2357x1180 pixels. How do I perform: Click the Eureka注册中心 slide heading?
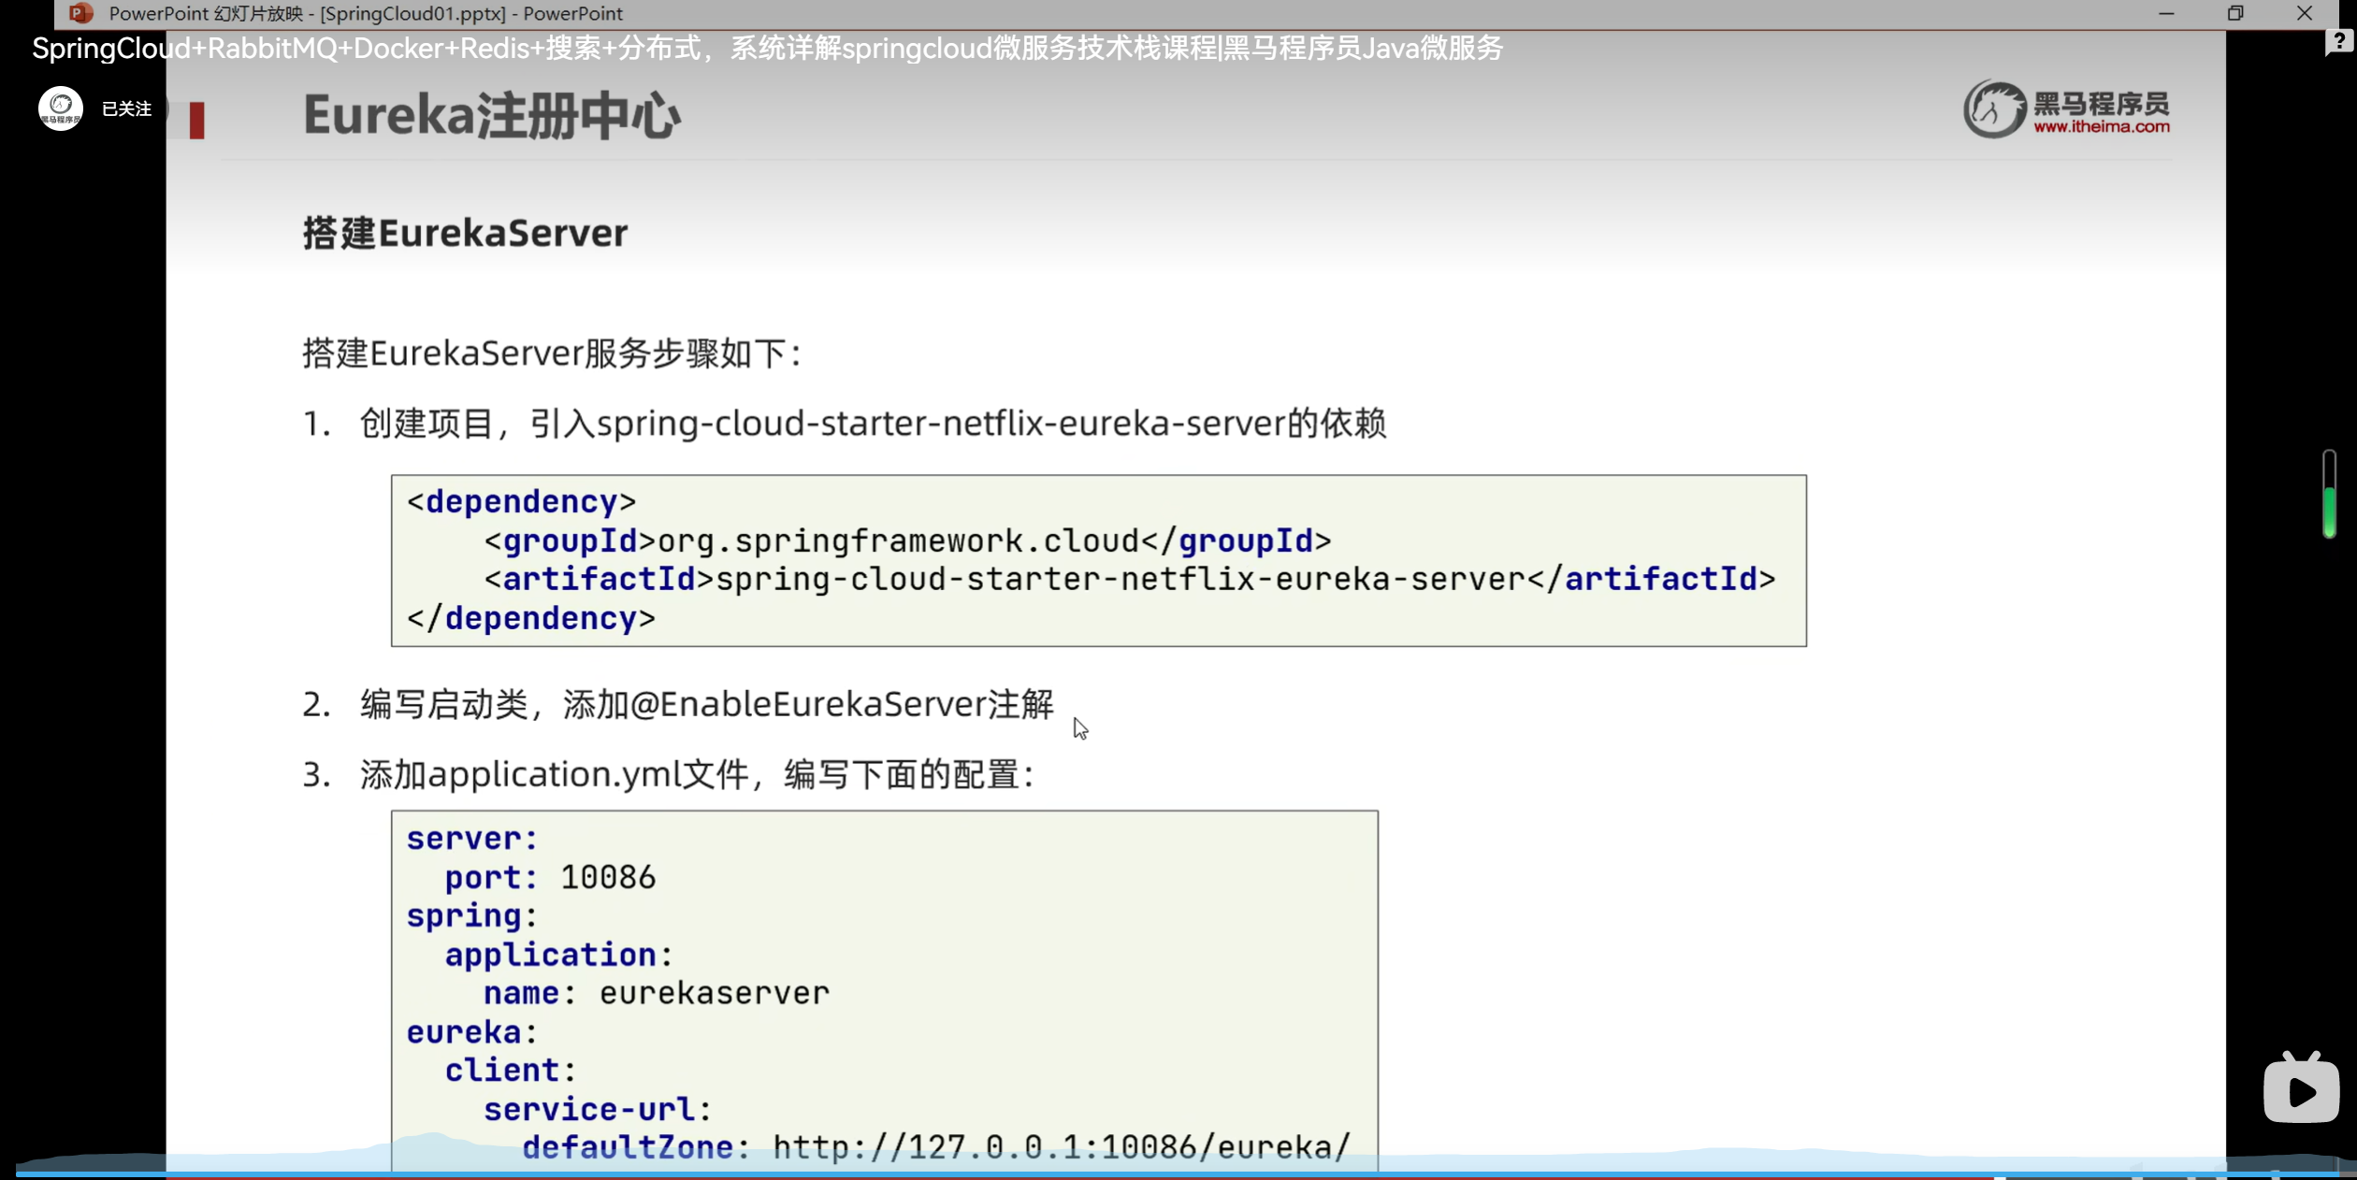click(492, 116)
